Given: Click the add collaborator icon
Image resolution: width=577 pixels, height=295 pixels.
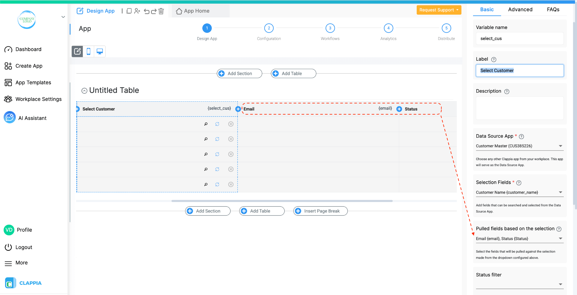Looking at the screenshot, I should 137,11.
